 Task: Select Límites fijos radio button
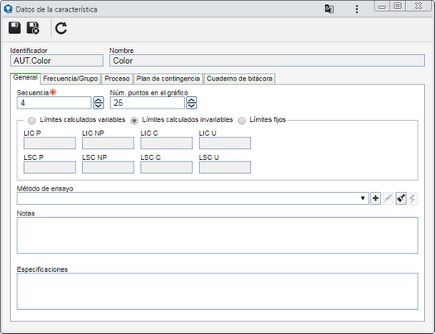click(242, 120)
